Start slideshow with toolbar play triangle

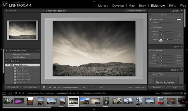[x=84, y=88]
